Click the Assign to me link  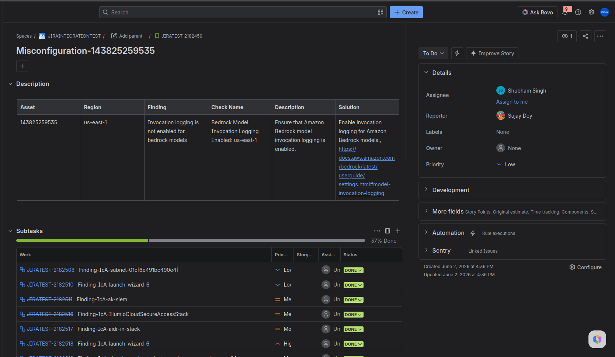tap(512, 102)
